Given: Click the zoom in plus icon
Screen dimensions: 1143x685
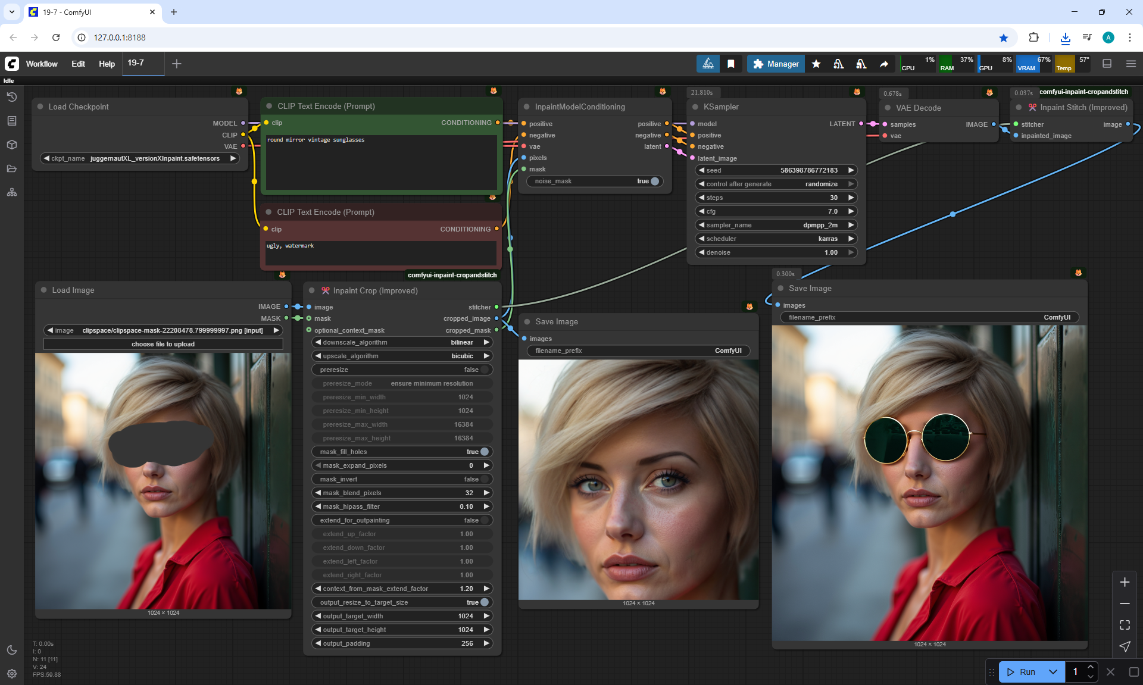Looking at the screenshot, I should (1125, 582).
